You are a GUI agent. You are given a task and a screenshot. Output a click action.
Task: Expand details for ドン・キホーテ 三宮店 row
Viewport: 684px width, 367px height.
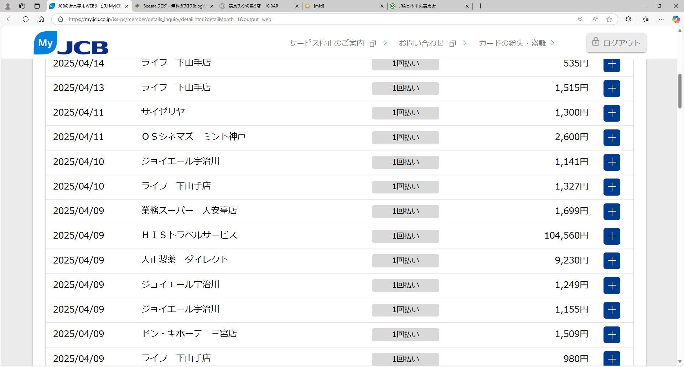tap(612, 335)
